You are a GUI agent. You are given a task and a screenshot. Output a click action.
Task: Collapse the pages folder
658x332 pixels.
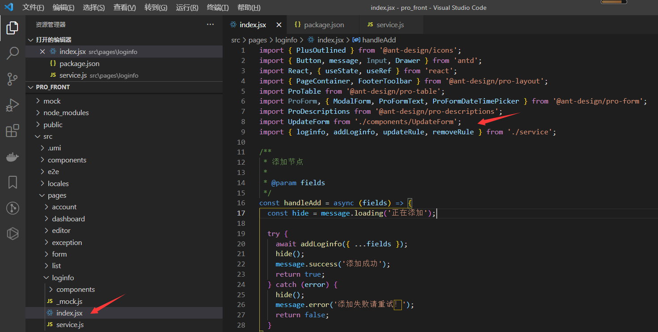pos(124,195)
